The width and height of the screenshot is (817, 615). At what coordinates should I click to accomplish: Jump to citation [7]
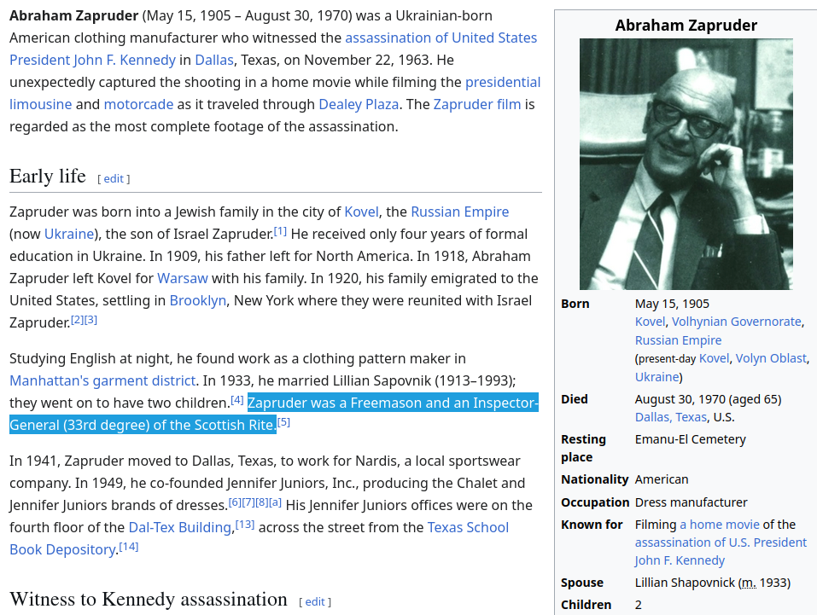tap(248, 502)
